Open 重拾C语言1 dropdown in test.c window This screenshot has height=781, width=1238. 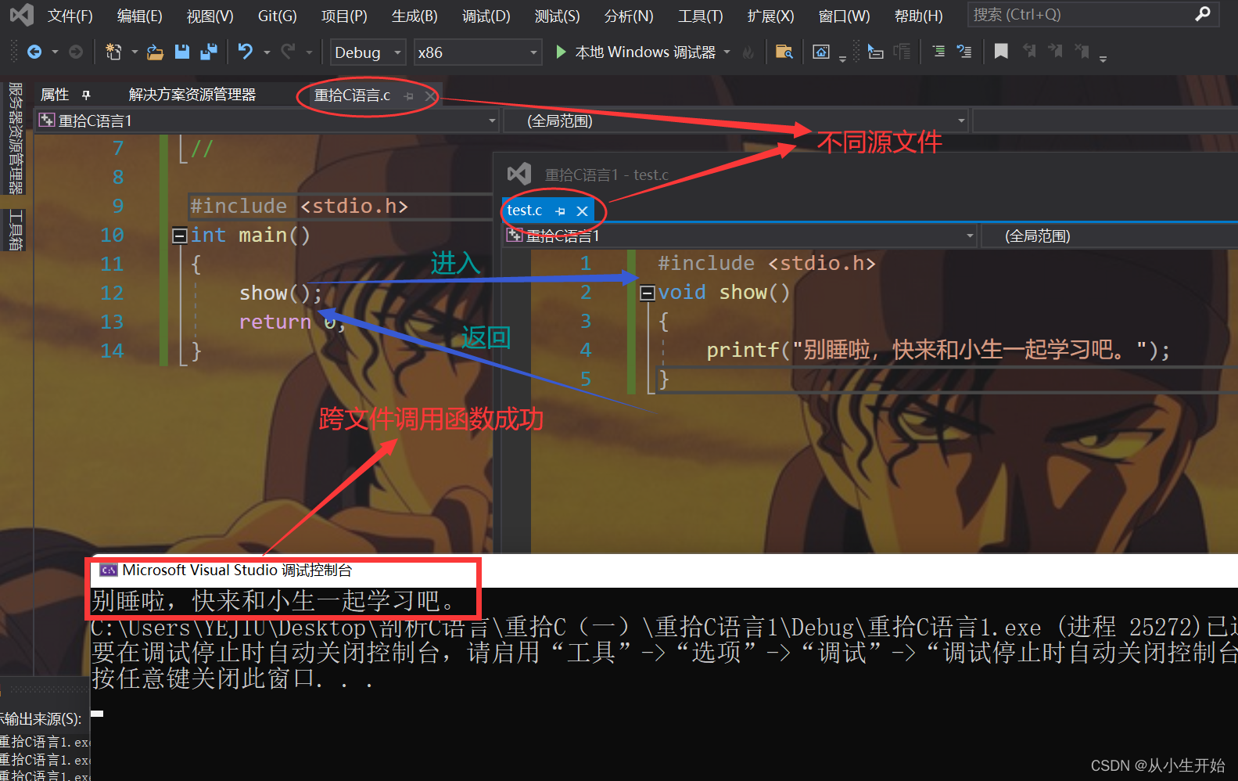[740, 236]
